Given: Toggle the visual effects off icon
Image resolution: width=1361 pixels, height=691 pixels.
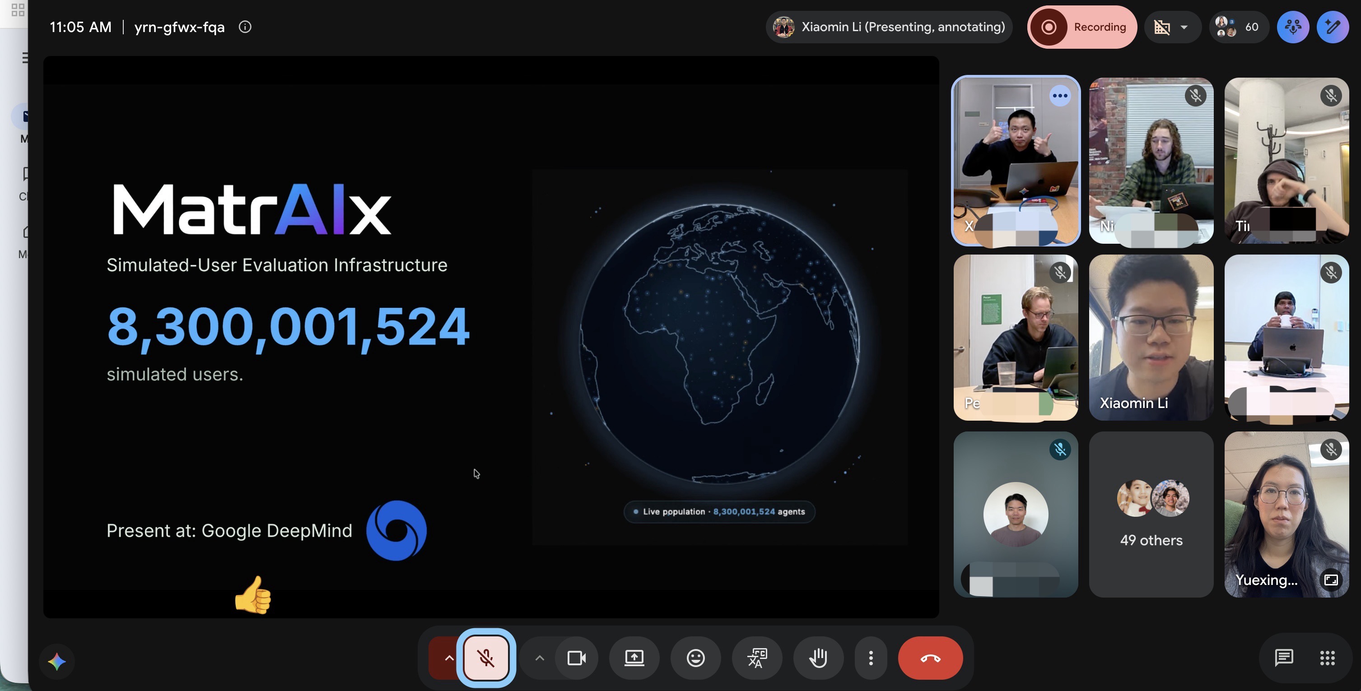Looking at the screenshot, I should coord(1162,27).
